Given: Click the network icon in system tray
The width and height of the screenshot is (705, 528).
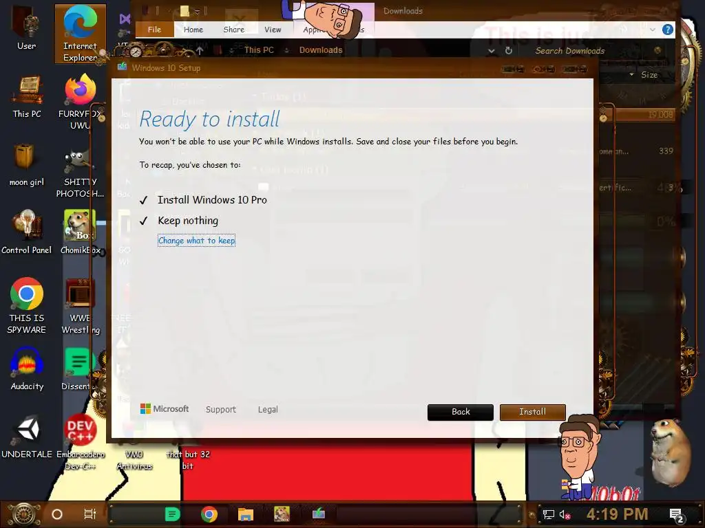Looking at the screenshot, I should click(x=549, y=514).
